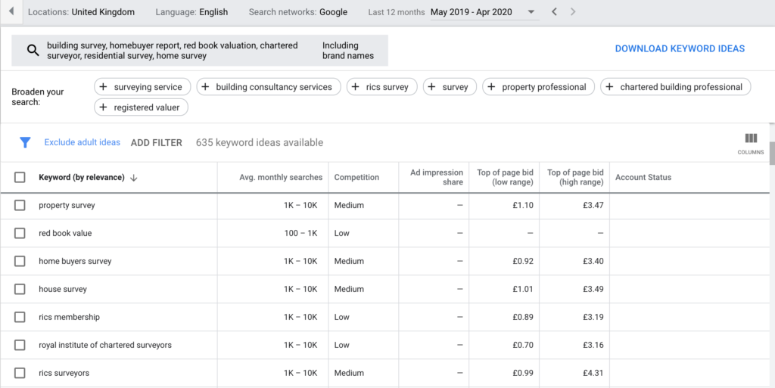Click the £3.47 high bid cell
775x388 pixels.
click(x=593, y=206)
